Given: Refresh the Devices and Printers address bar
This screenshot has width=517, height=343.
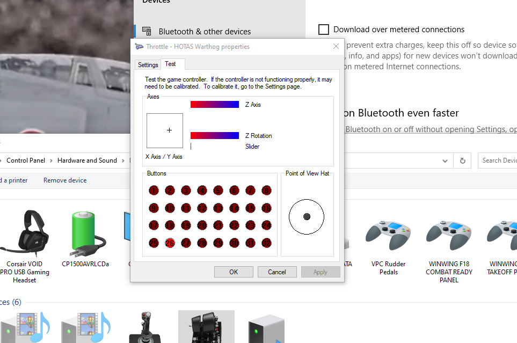Looking at the screenshot, I should 463,160.
